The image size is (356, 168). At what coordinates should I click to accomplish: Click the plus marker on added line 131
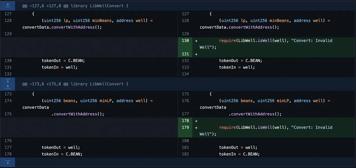(196, 54)
